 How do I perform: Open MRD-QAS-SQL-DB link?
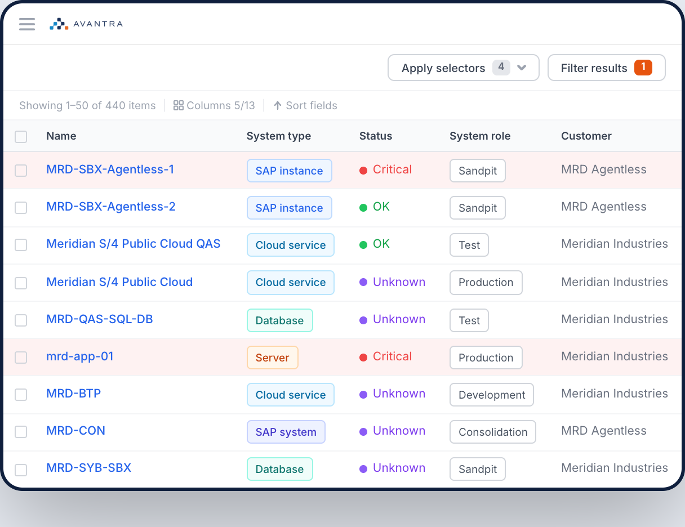pyautogui.click(x=100, y=319)
